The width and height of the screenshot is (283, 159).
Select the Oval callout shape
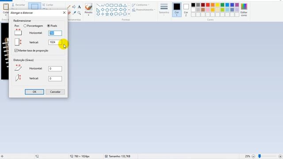(120, 14)
